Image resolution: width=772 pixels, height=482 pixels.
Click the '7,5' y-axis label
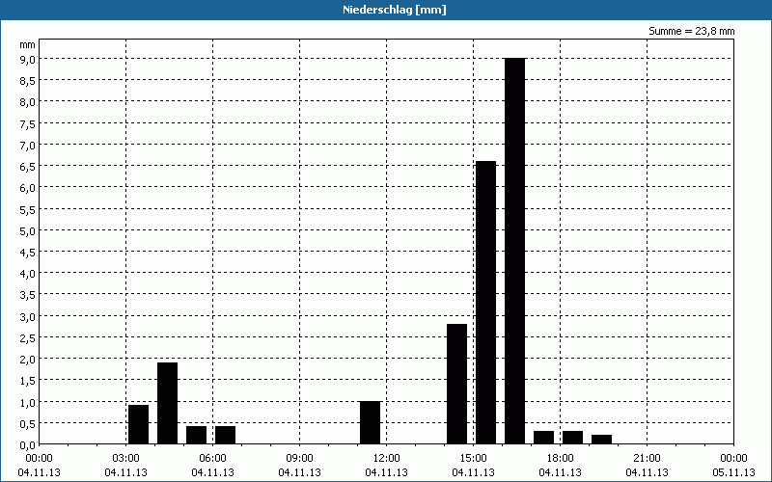[x=28, y=124]
